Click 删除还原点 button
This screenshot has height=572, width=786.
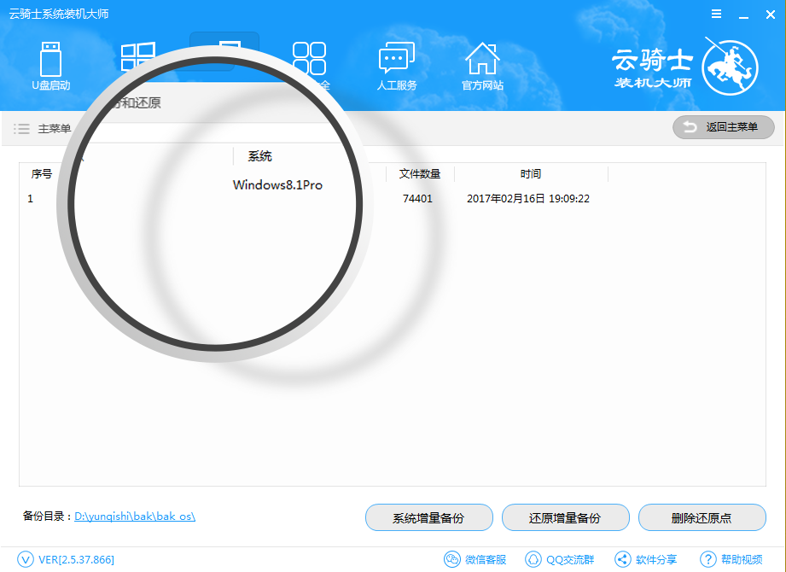click(702, 517)
